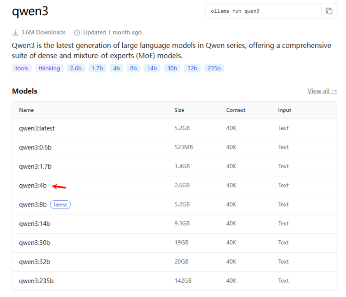Viewport: 346px width, 297px height.
Task: Click the Size column header
Action: (179, 110)
